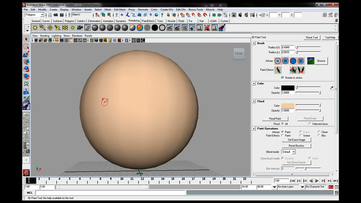Collapse the Brush section
The image size is (361, 203).
(254, 43)
